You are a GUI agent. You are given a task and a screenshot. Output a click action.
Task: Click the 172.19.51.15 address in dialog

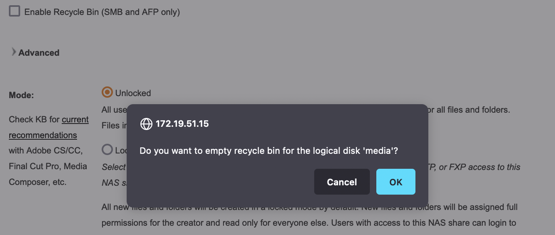(182, 124)
